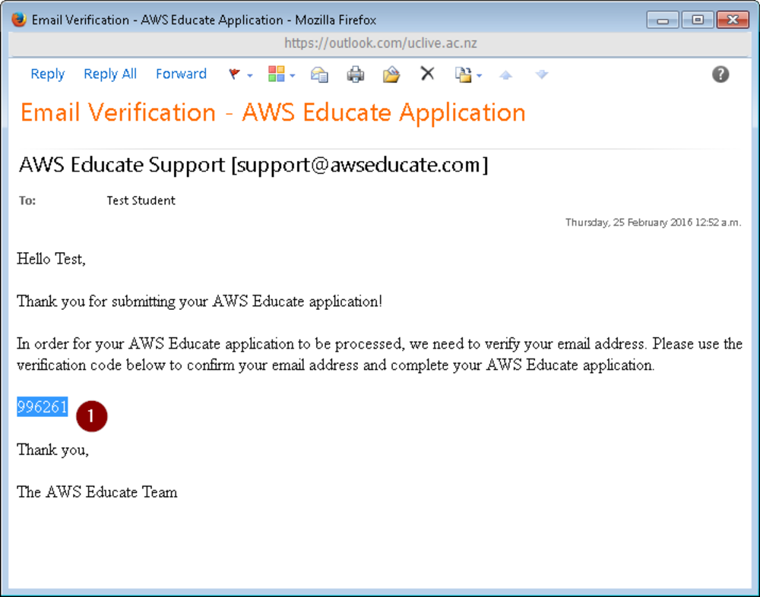The image size is (760, 597).
Task: Click the Reply link
Action: pos(47,74)
